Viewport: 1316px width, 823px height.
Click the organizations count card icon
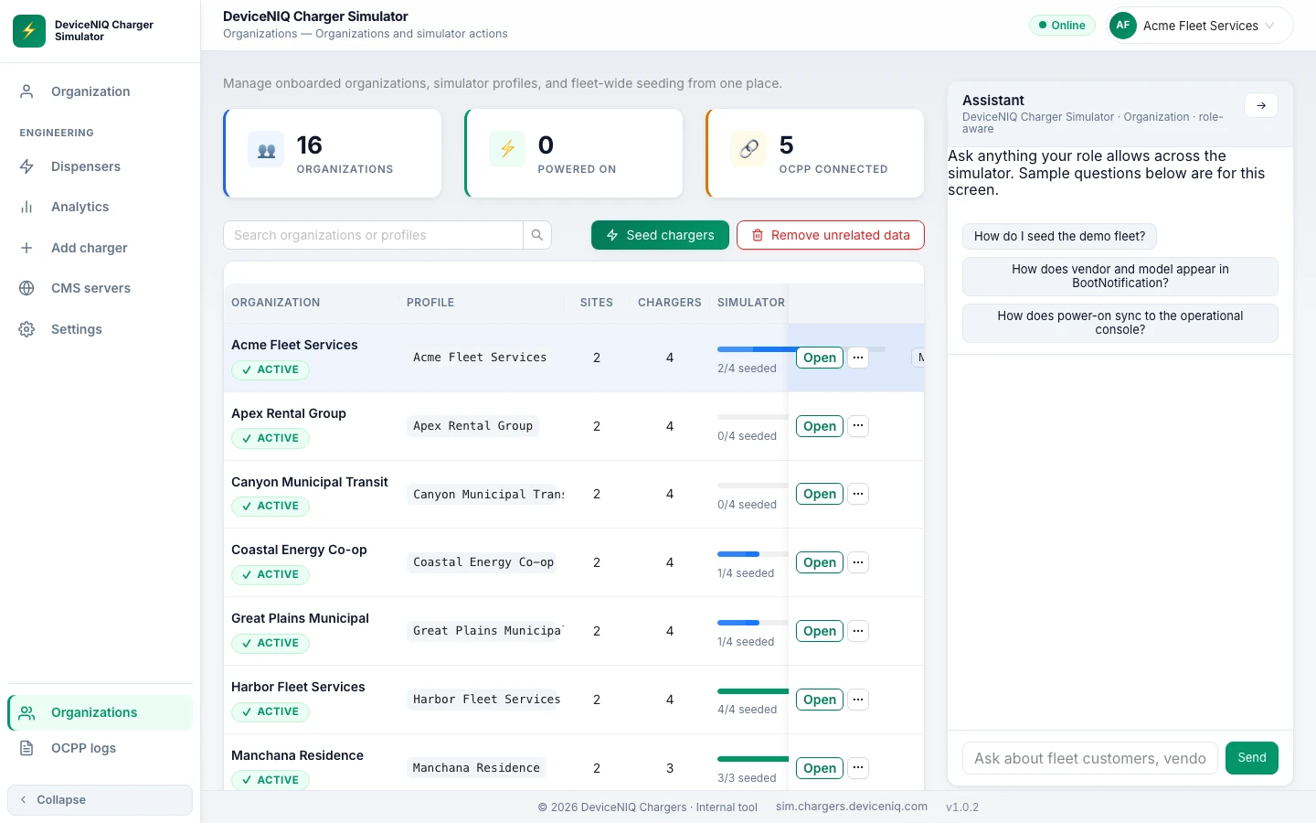(266, 149)
